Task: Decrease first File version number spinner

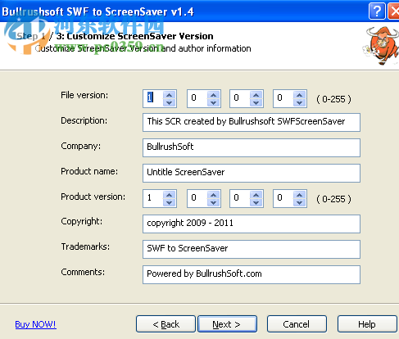Action: pos(170,102)
